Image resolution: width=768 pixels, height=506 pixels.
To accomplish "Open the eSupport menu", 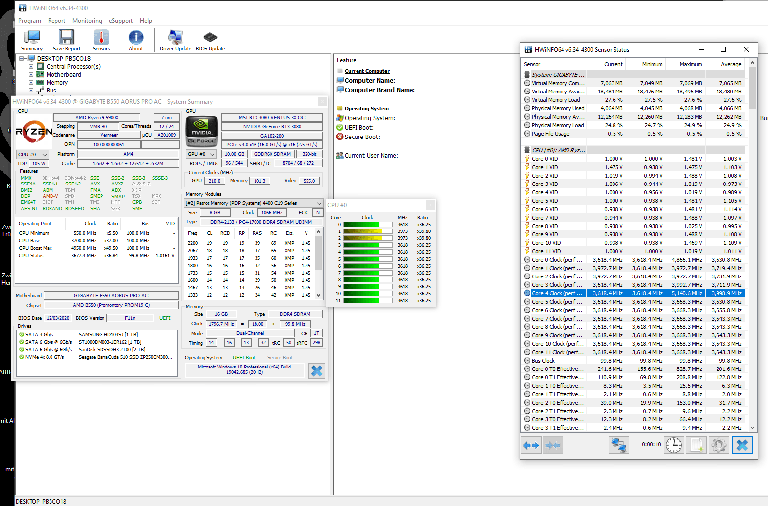I will click(x=121, y=21).
